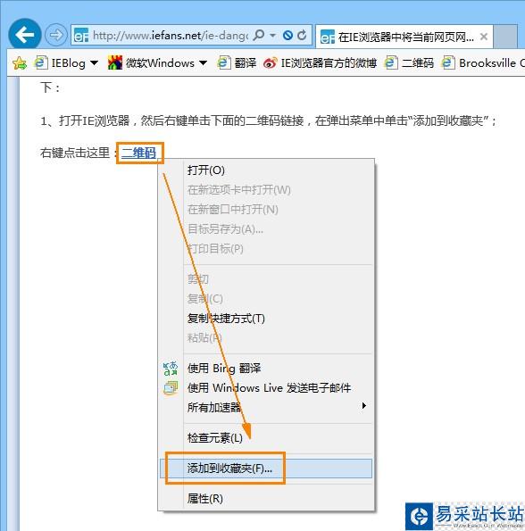Open the 所有加速器 submenu
Viewport: 525px width, 531px height.
pyautogui.click(x=267, y=407)
